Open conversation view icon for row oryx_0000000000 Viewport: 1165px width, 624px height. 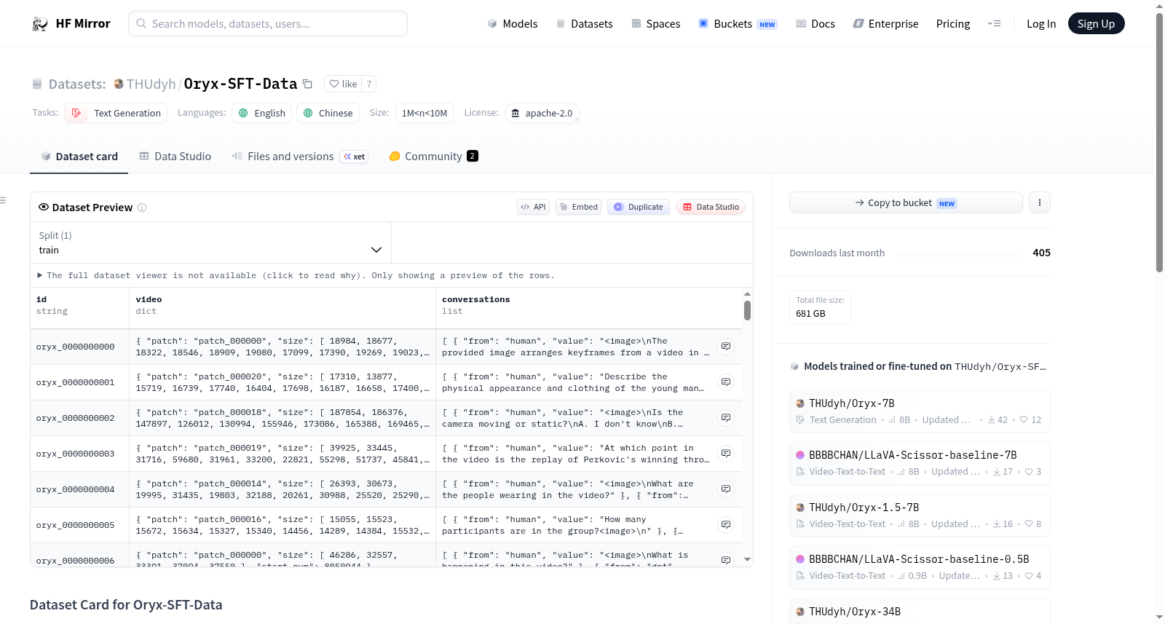tap(726, 347)
